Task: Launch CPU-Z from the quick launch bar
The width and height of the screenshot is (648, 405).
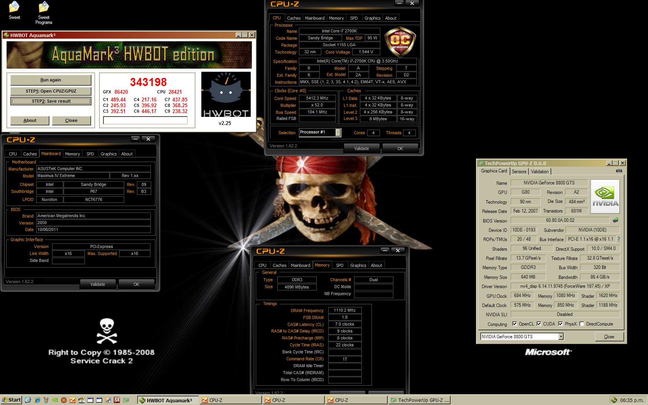Action: (73, 400)
